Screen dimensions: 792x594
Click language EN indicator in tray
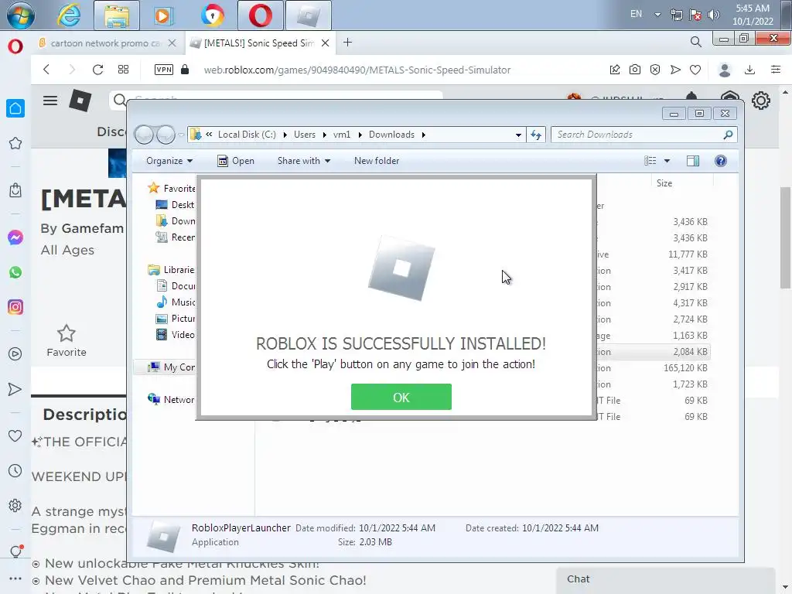click(x=636, y=14)
